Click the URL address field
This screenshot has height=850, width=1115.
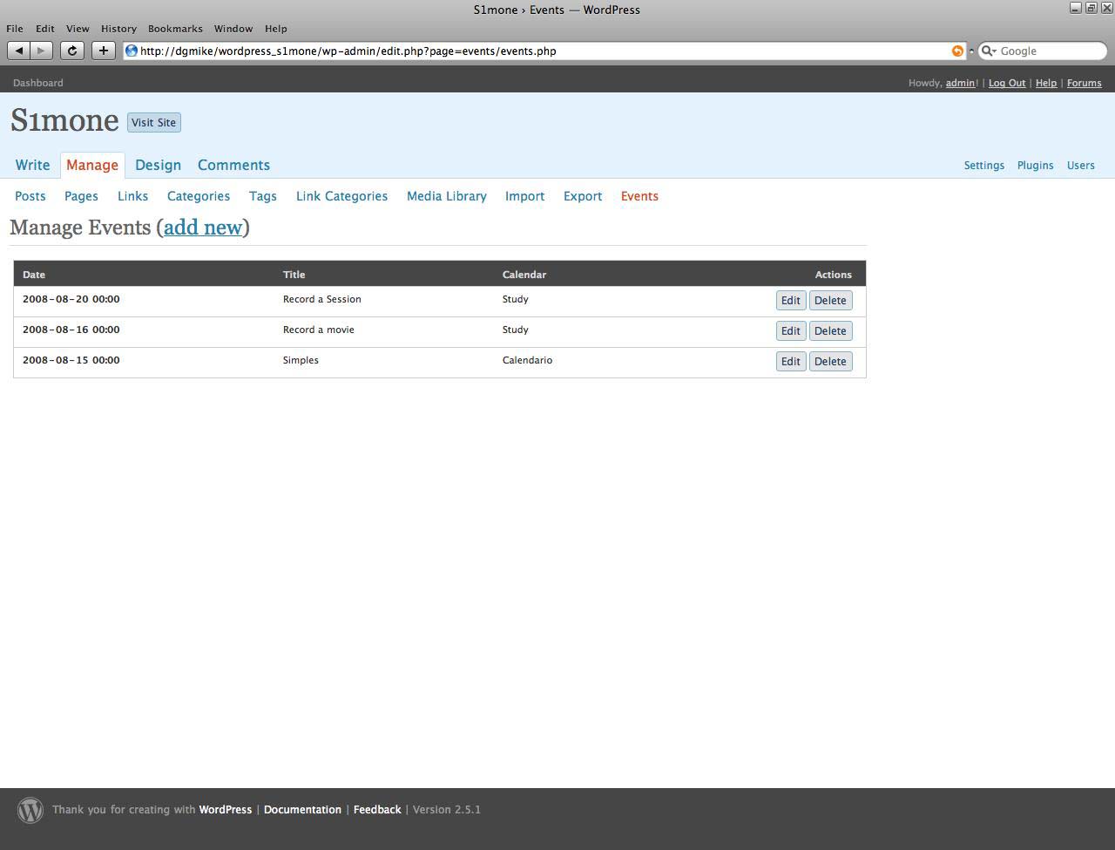pos(544,51)
